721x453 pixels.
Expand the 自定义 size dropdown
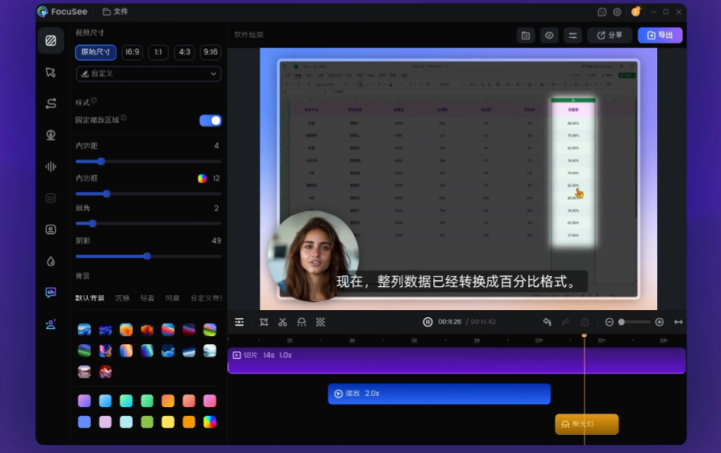[x=148, y=74]
